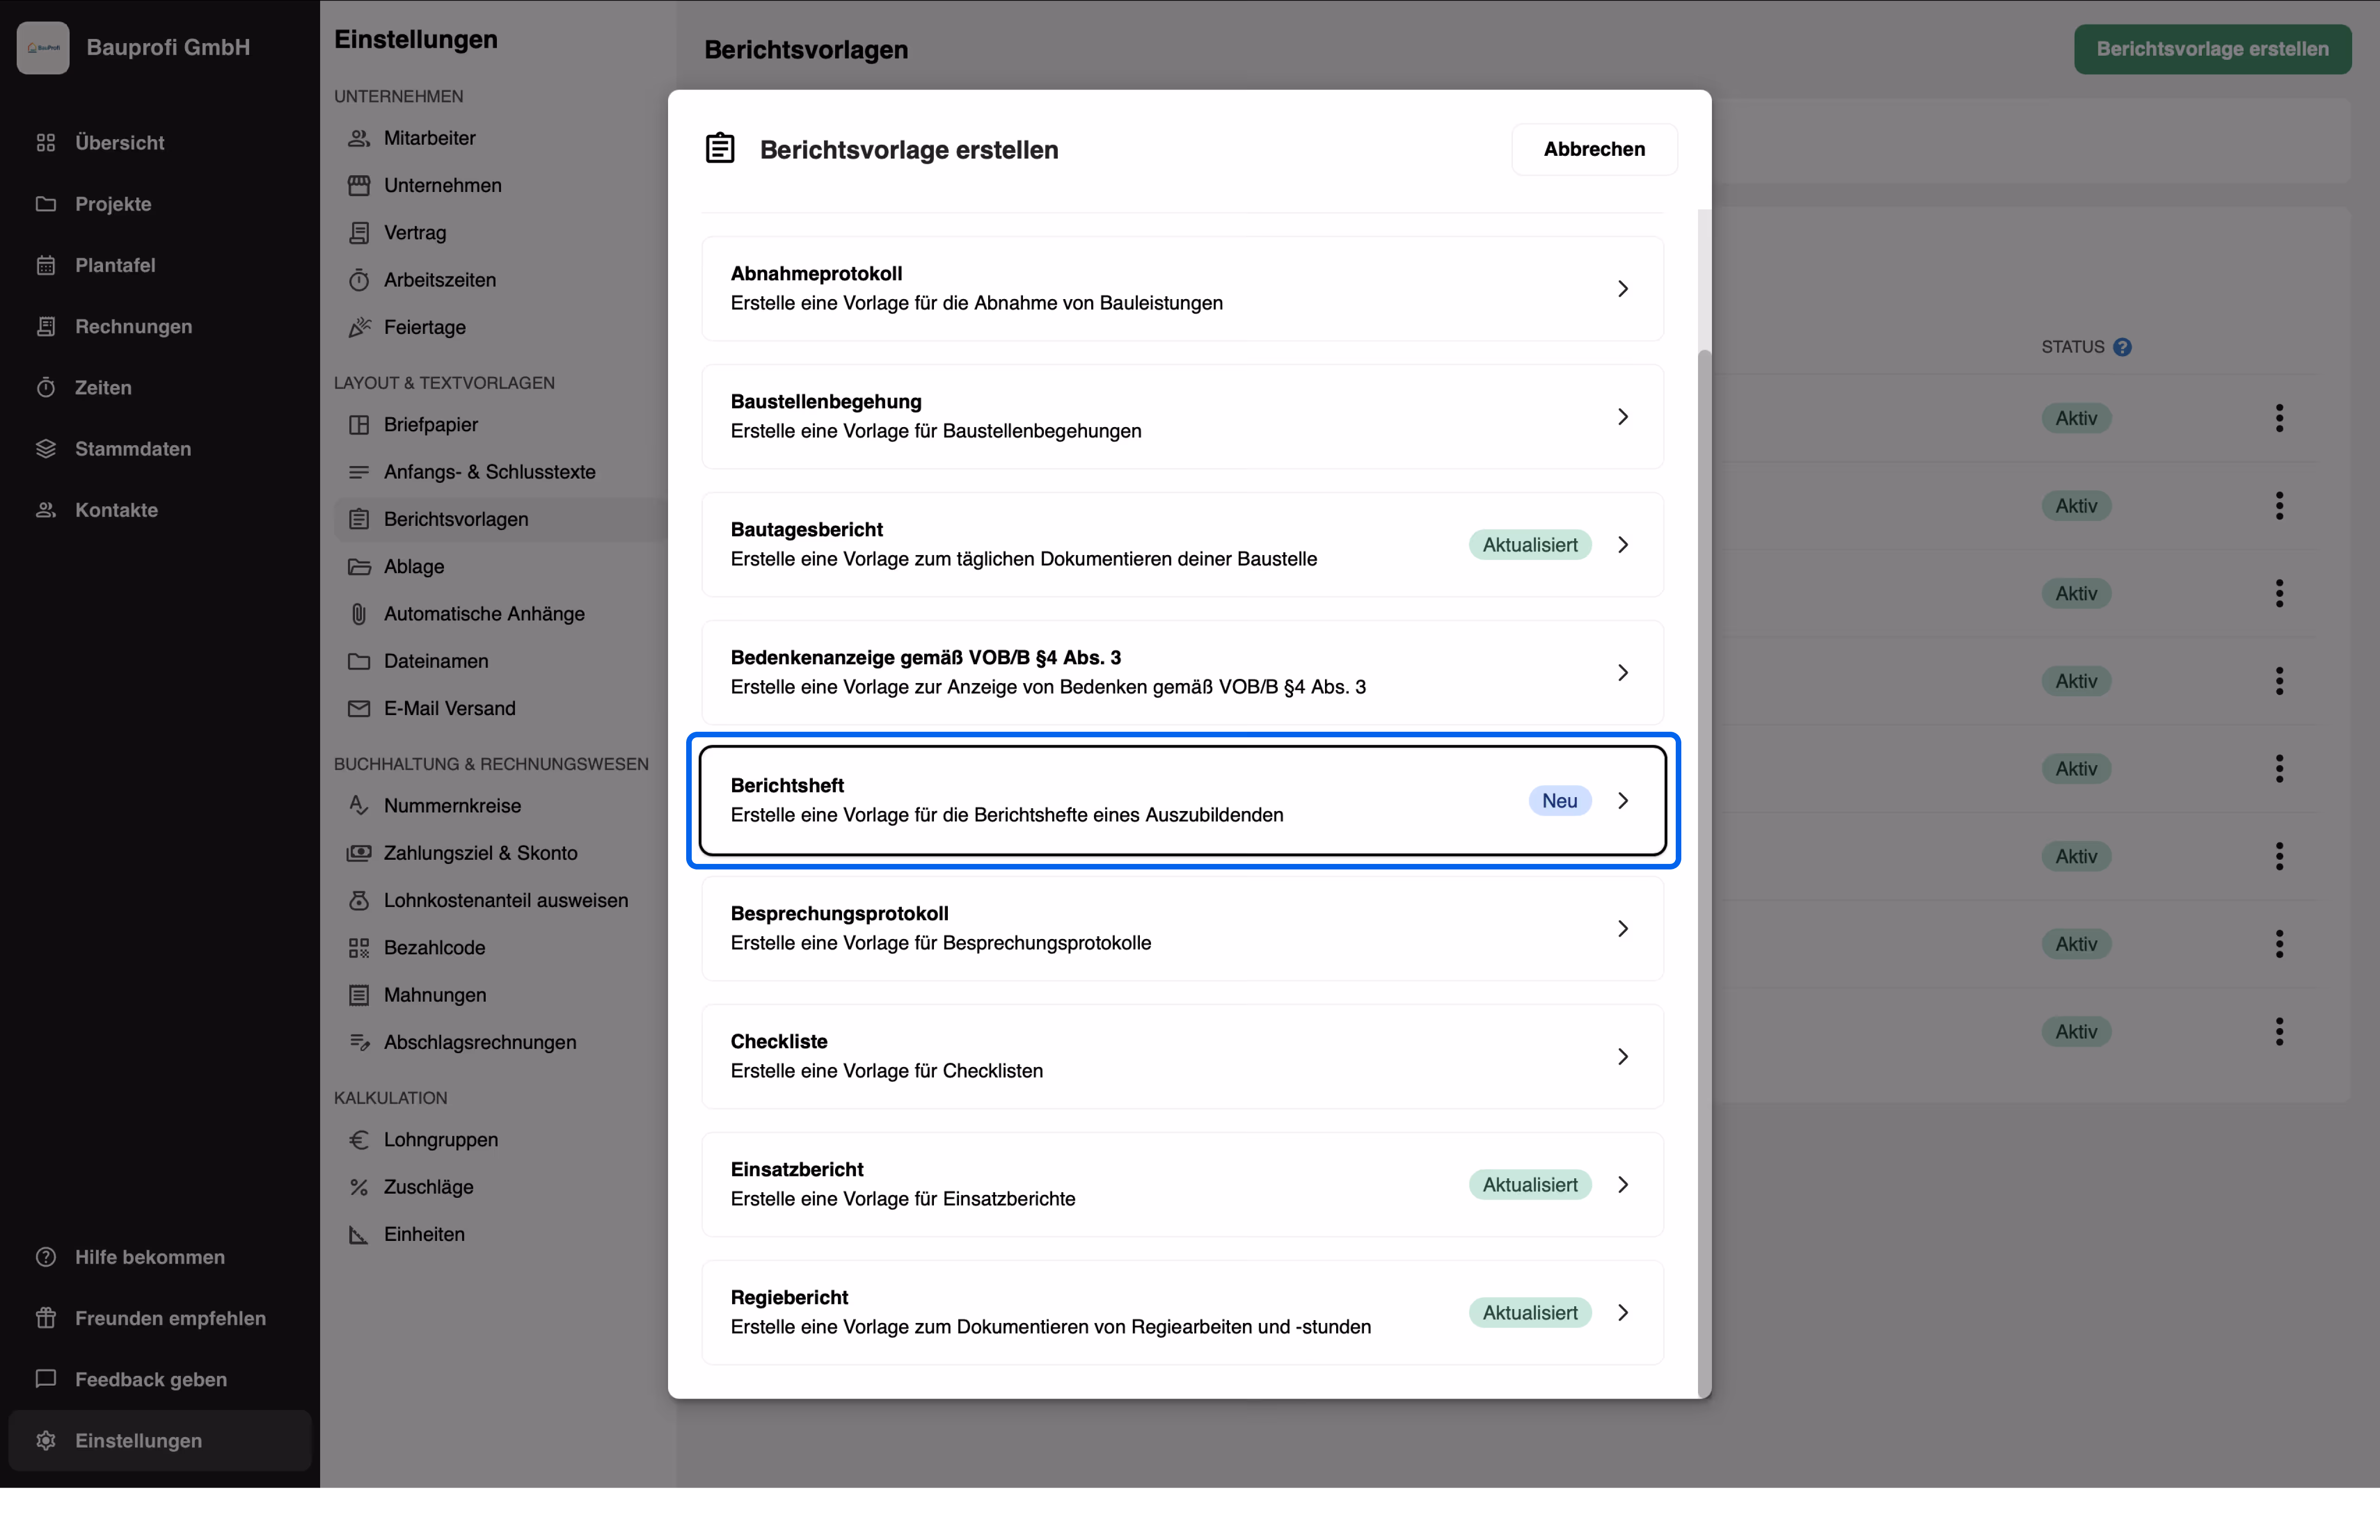The height and width of the screenshot is (1540, 2380).
Task: Go to Projekte in main sidebar
Action: 113,204
